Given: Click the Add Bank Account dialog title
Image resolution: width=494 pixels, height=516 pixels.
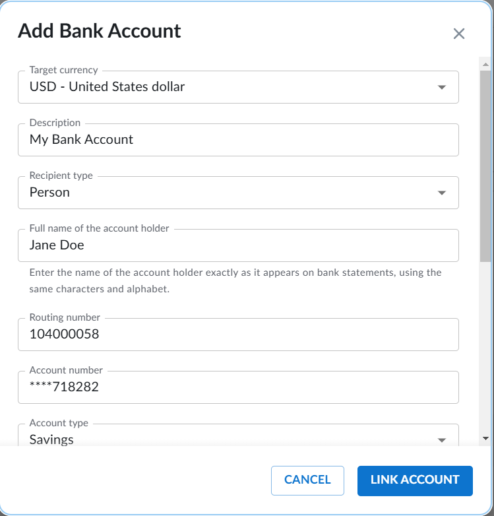Looking at the screenshot, I should pos(100,31).
